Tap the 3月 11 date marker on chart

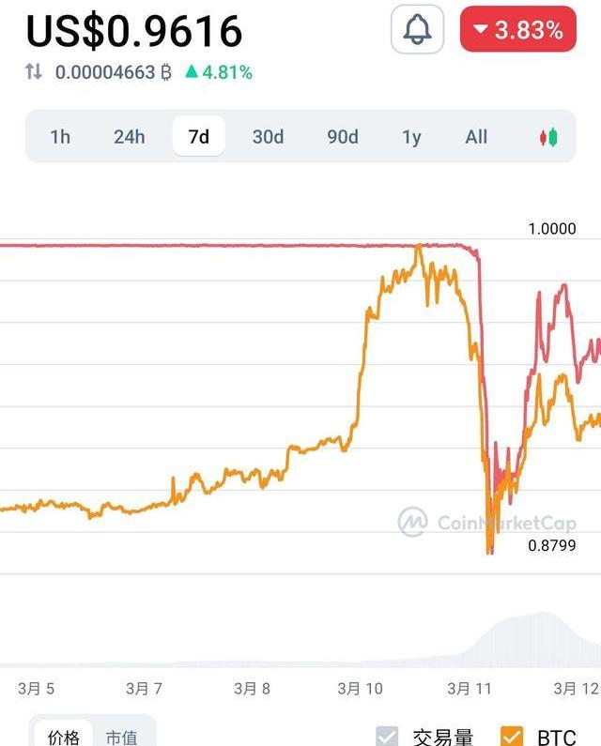[x=470, y=689]
